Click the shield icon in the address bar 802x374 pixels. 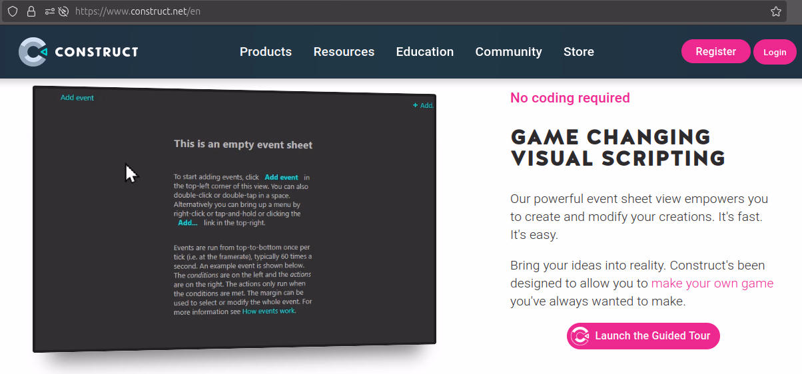click(x=13, y=11)
